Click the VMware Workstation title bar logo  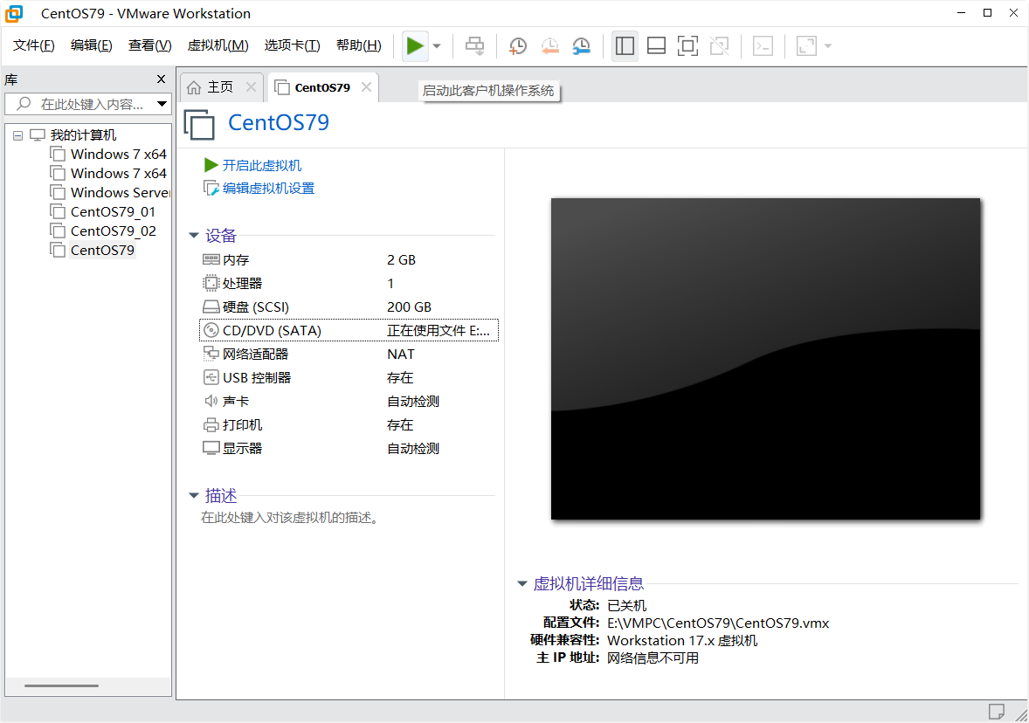14,13
